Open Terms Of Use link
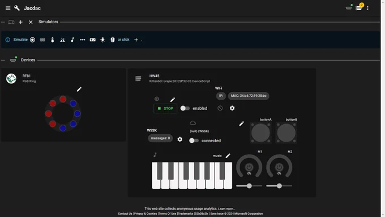 pos(168,214)
